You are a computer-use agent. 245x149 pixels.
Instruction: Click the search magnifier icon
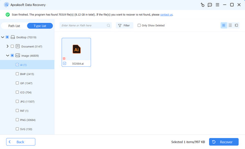point(108,25)
